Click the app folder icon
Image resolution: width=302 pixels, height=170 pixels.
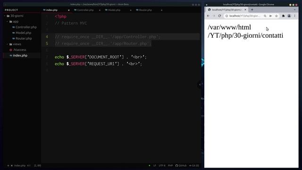(11, 22)
